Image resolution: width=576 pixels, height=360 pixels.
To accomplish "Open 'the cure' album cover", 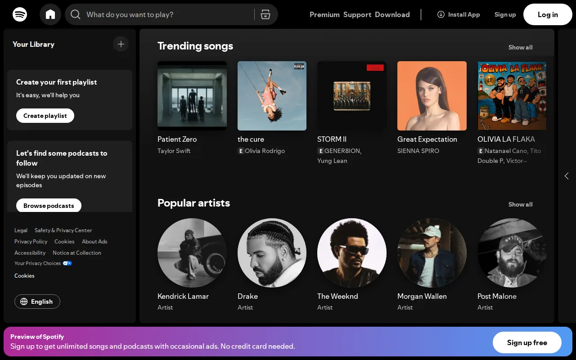I will [272, 96].
